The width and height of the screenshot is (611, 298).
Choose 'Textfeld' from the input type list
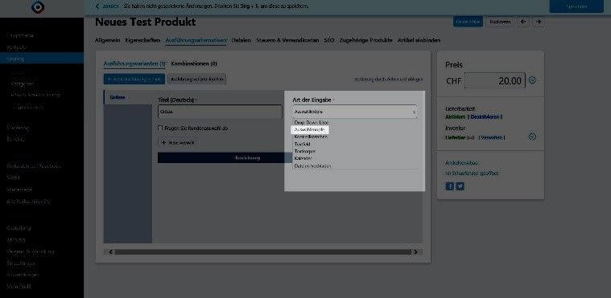point(303,144)
